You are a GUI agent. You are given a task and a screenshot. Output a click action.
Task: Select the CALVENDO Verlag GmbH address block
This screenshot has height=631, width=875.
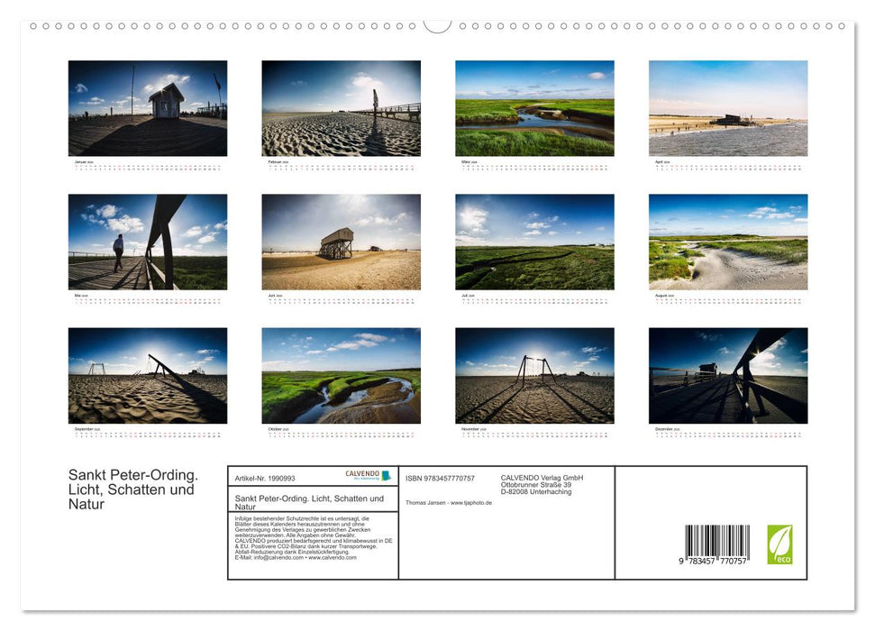(540, 480)
